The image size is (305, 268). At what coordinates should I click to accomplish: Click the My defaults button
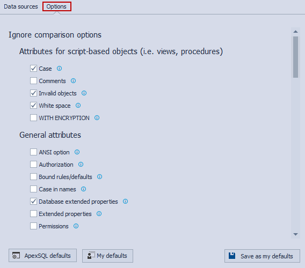[x=107, y=256]
